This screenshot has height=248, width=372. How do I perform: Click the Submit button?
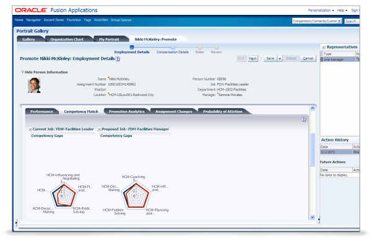291,58
